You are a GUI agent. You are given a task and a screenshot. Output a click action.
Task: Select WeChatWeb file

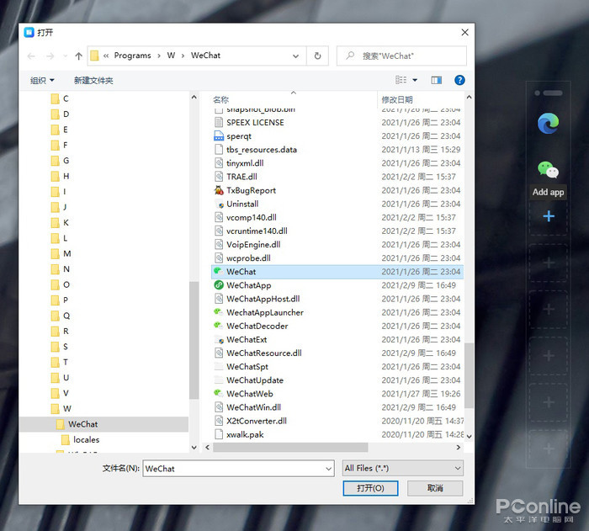(x=249, y=394)
